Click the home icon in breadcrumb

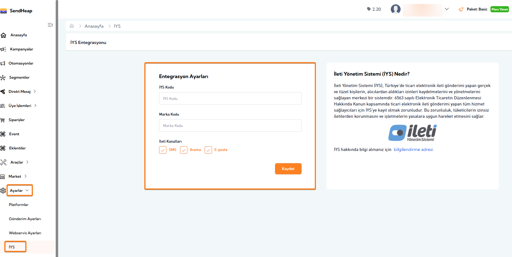pyautogui.click(x=72, y=26)
